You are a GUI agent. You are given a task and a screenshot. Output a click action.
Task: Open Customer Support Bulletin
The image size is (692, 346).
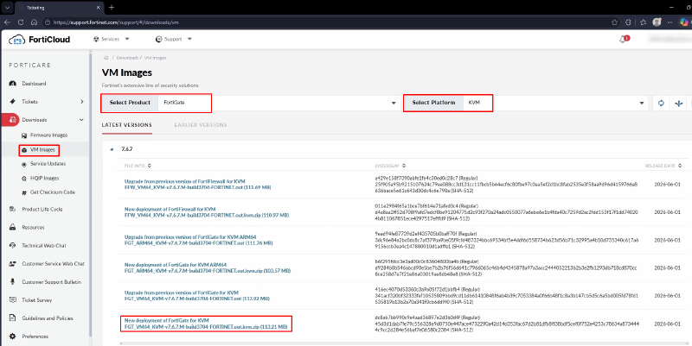[51, 282]
